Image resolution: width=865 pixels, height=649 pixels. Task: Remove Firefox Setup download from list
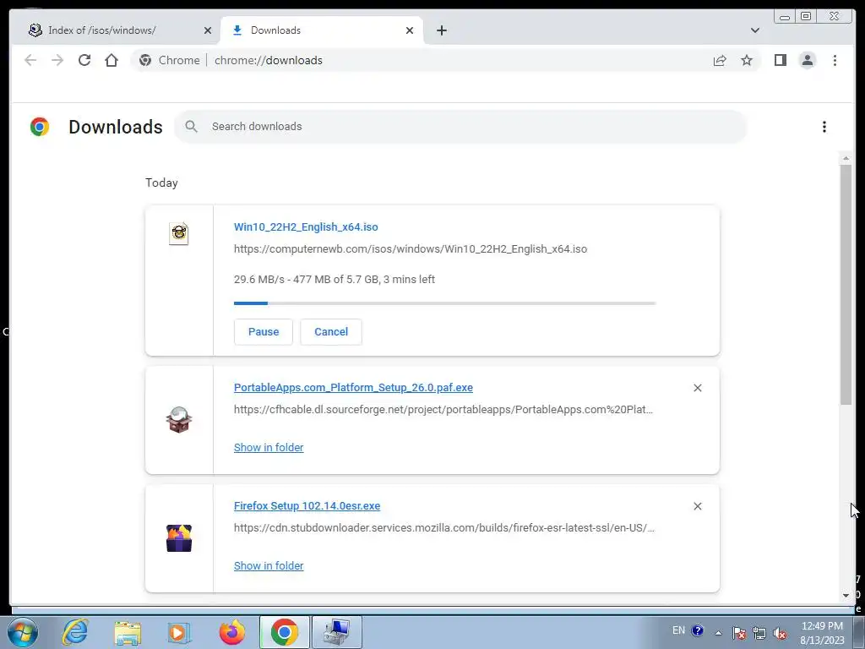[697, 506]
